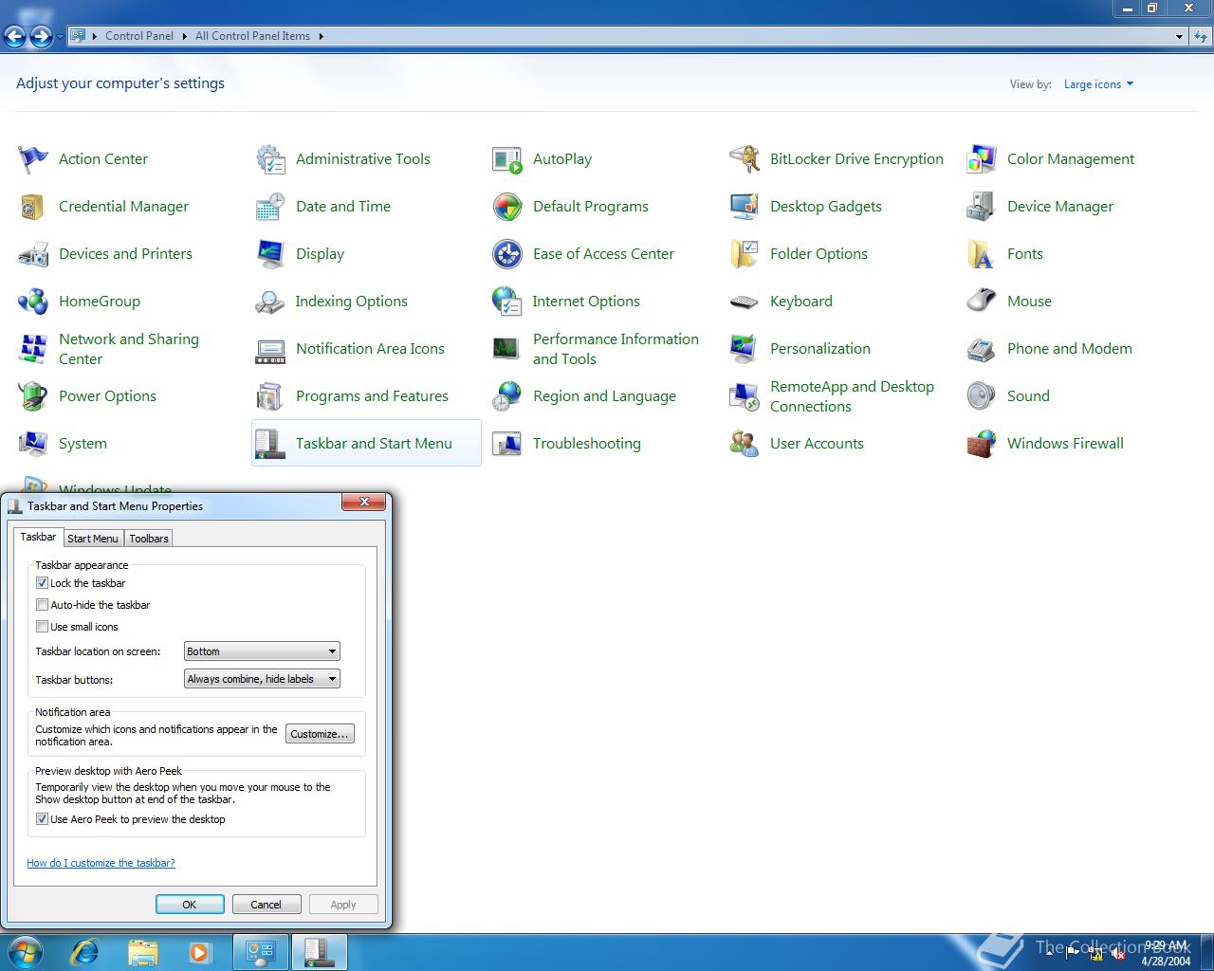Open the RemoteApp and Desktop Connections link
Image resolution: width=1214 pixels, height=971 pixels.
point(852,396)
